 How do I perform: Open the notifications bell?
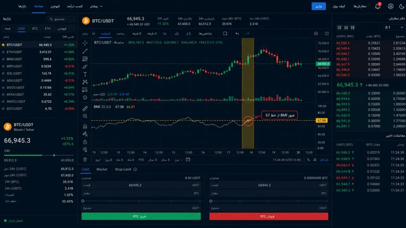point(378,6)
